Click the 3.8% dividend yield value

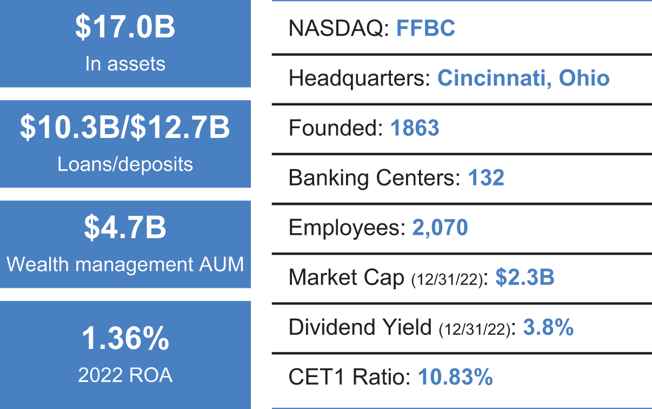[548, 327]
